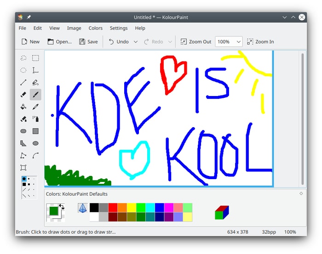
Task: Select the Line tool
Action: [x=23, y=82]
